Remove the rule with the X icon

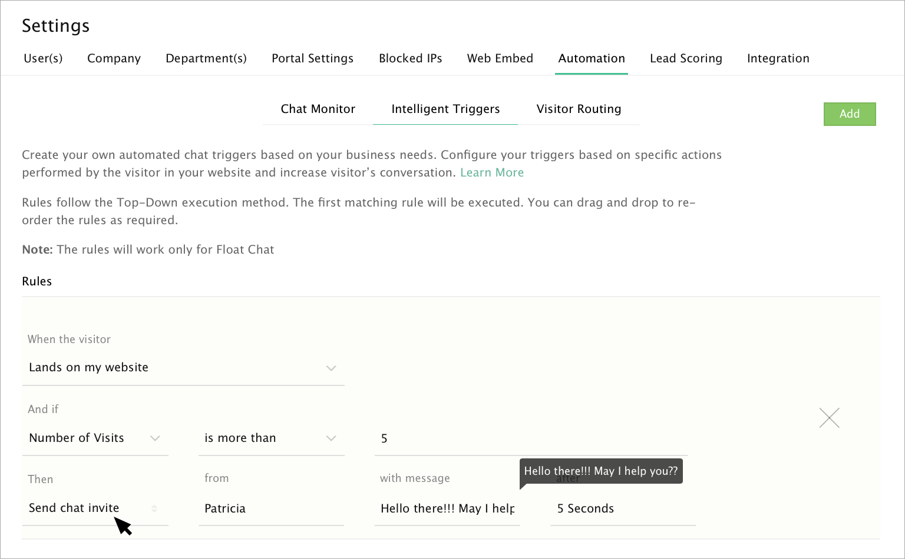pos(829,418)
